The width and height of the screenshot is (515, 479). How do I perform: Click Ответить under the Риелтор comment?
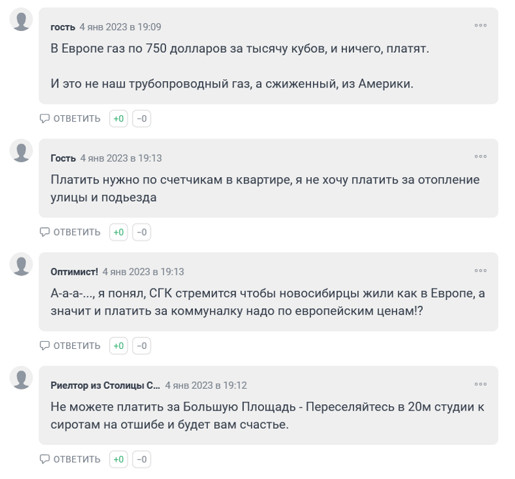[71, 459]
